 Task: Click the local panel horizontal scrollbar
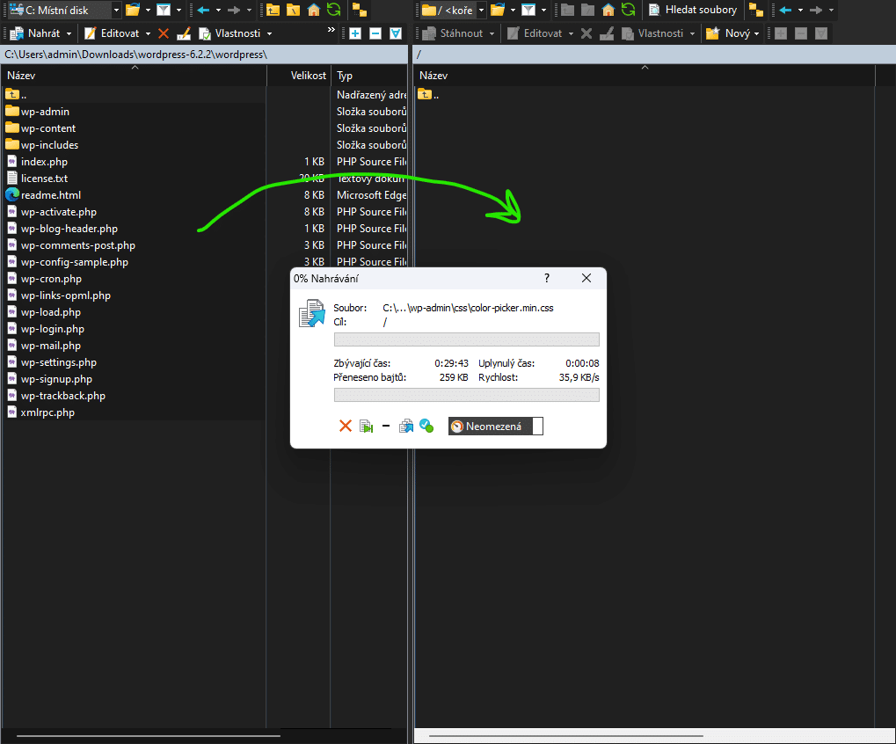tap(149, 736)
